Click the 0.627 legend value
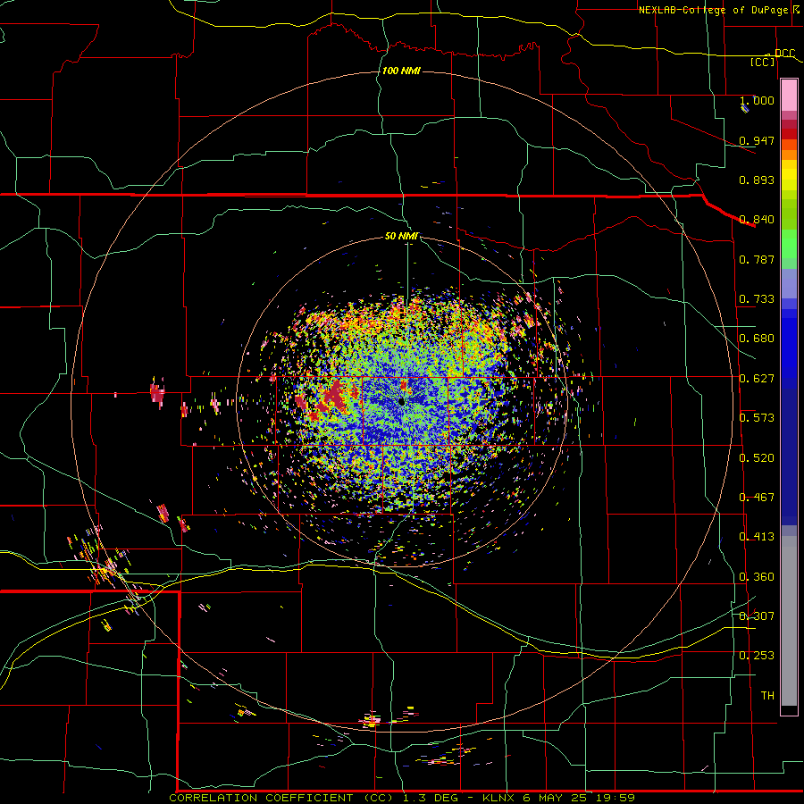The height and width of the screenshot is (804, 804). (x=757, y=379)
